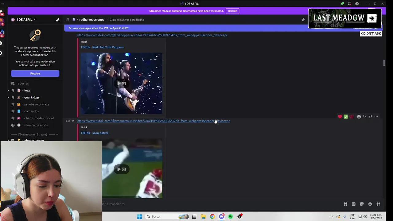Click the Resolve button
The height and width of the screenshot is (221, 393).
click(x=35, y=73)
